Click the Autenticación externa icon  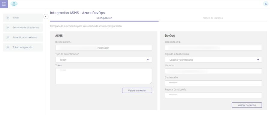pos(8,38)
